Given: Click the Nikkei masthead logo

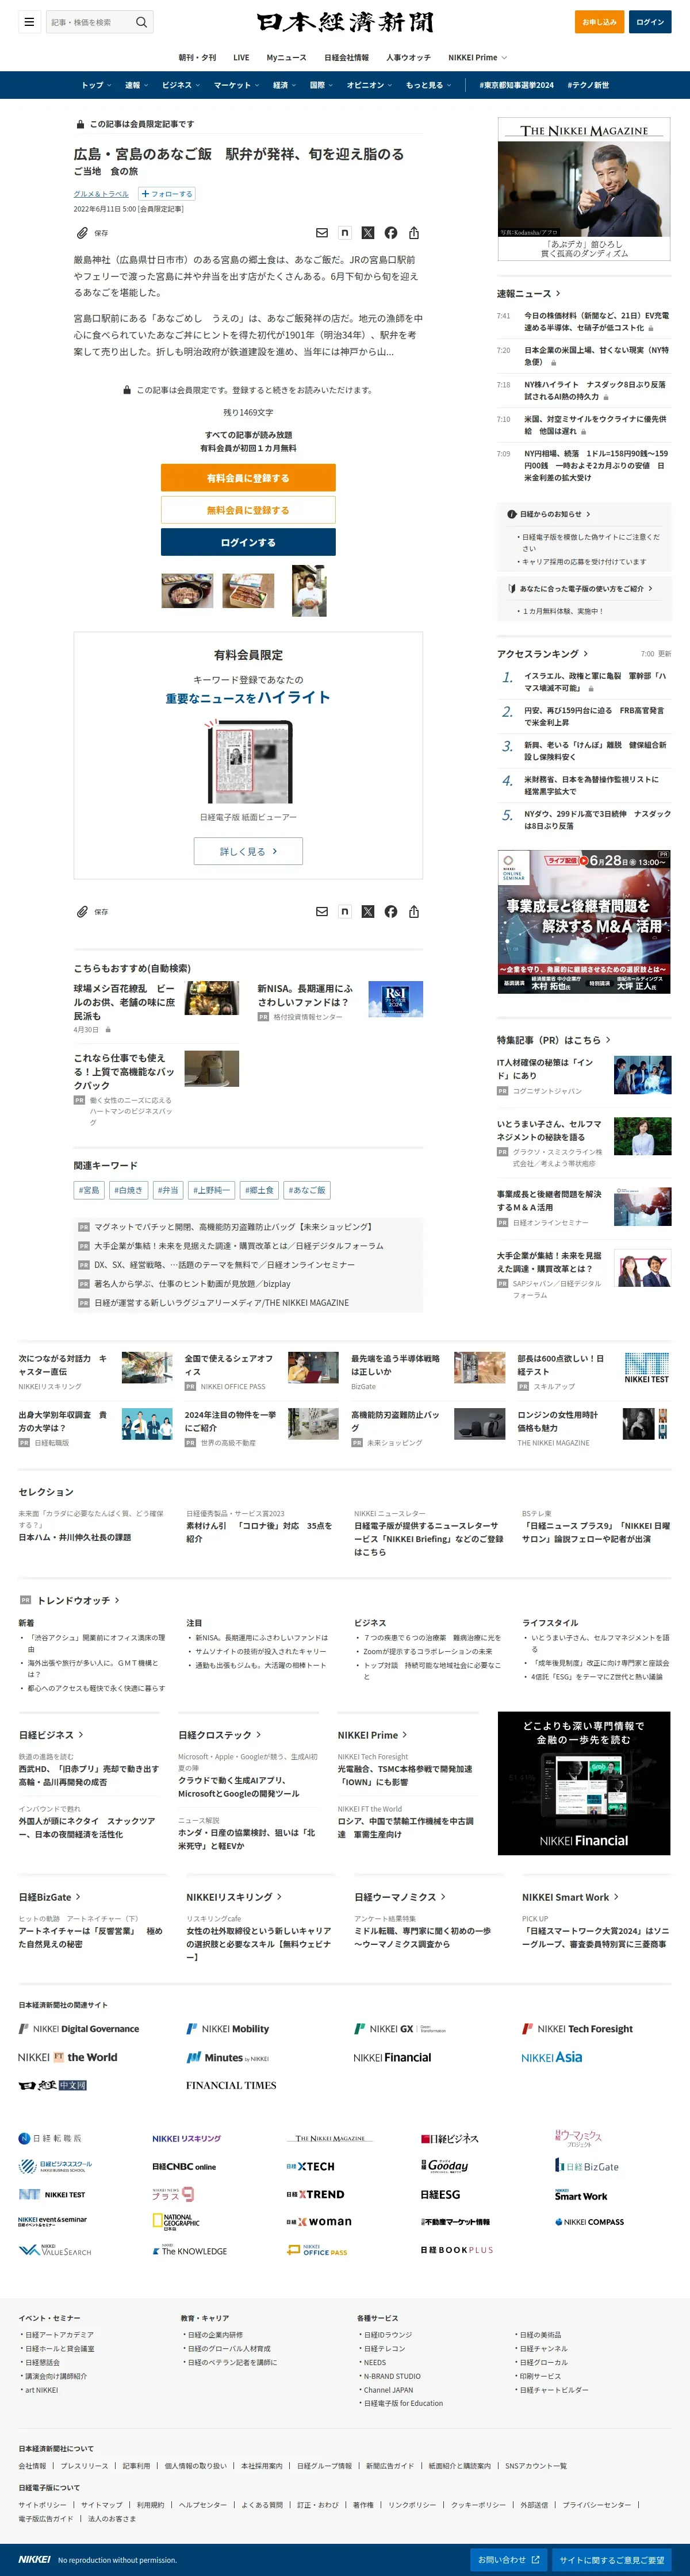Looking at the screenshot, I should pos(345,22).
